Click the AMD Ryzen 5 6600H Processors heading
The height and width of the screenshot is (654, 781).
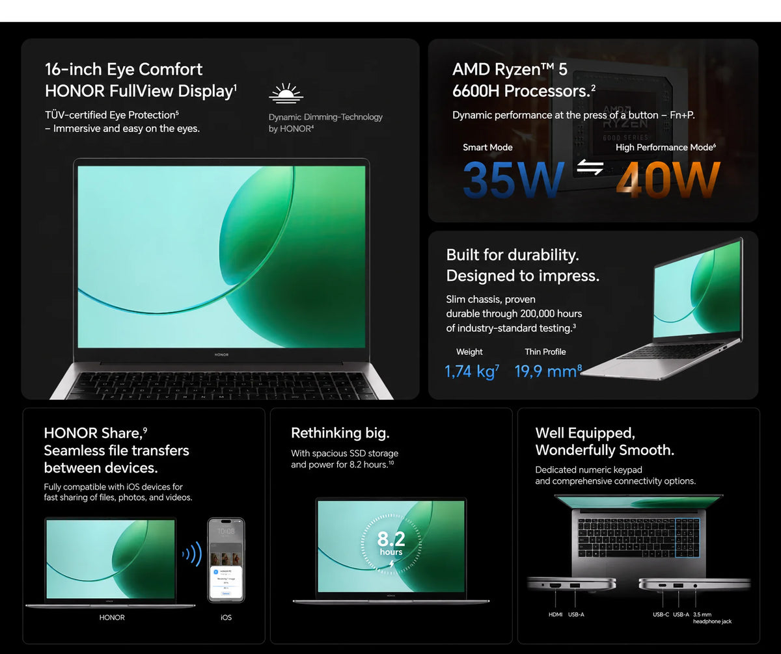524,80
